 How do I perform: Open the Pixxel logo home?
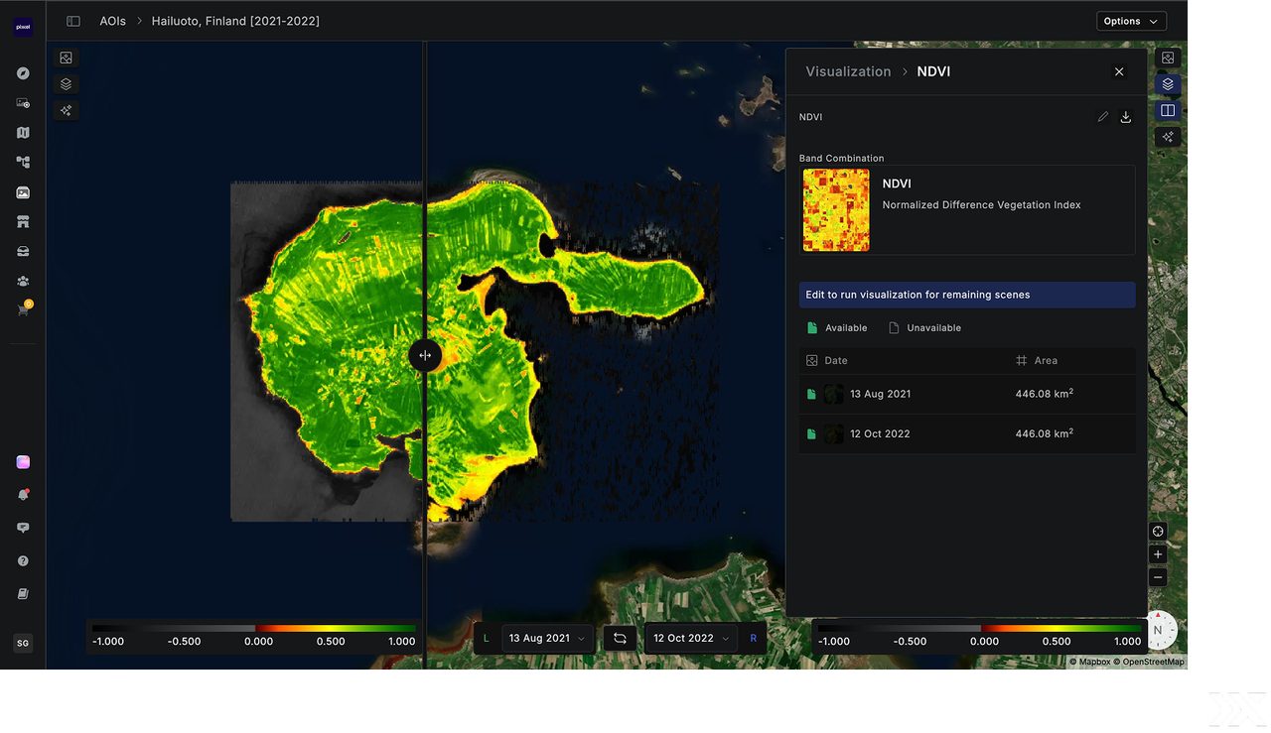click(x=23, y=28)
